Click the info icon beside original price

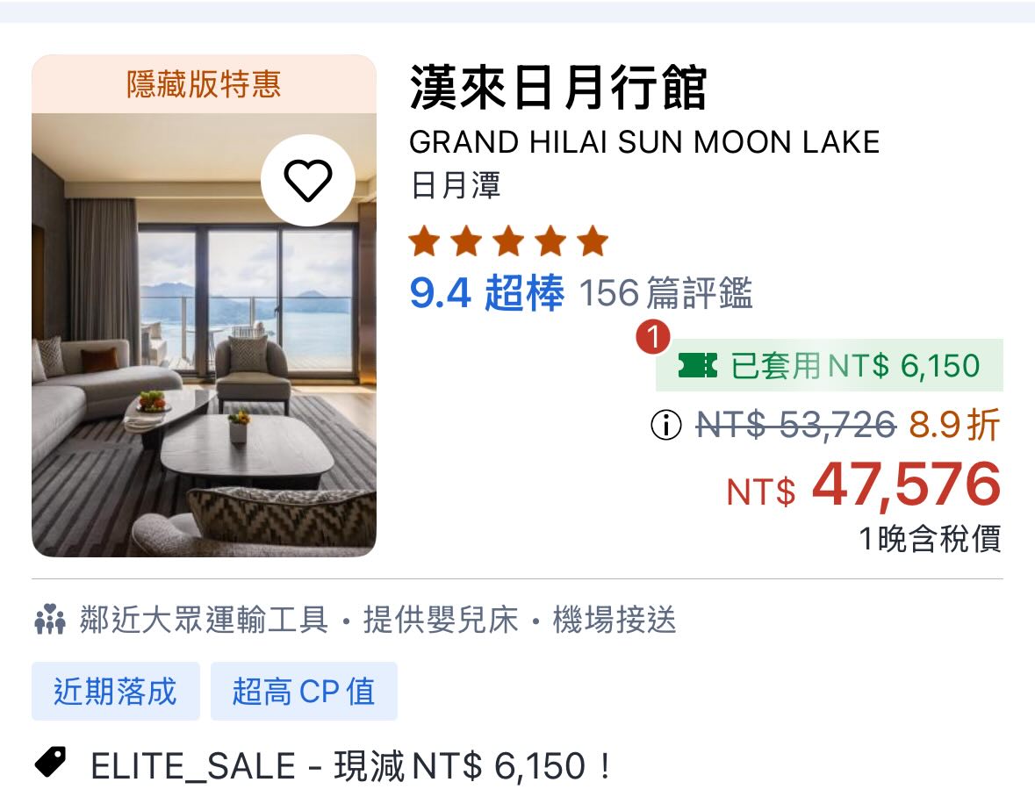[x=666, y=426]
